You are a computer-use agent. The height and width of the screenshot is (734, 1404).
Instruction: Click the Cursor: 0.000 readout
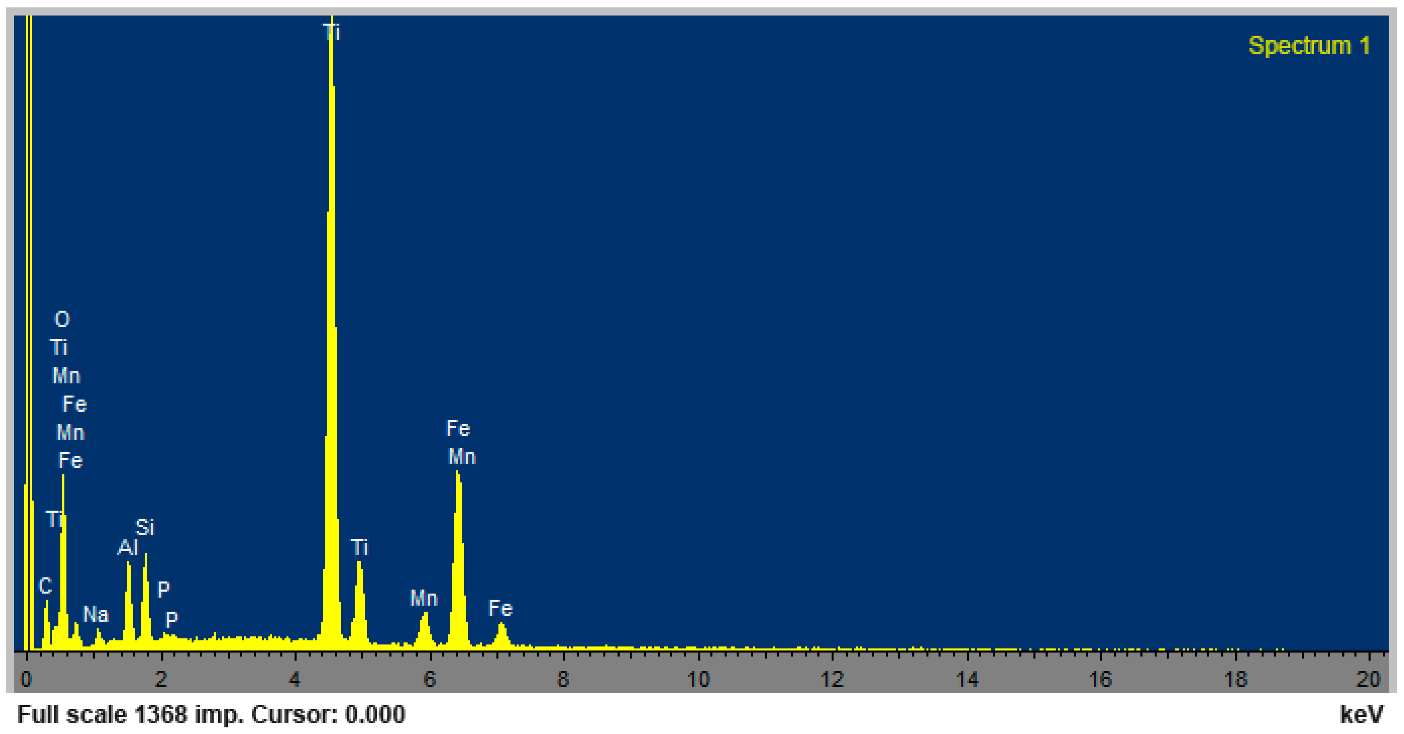pos(328,714)
